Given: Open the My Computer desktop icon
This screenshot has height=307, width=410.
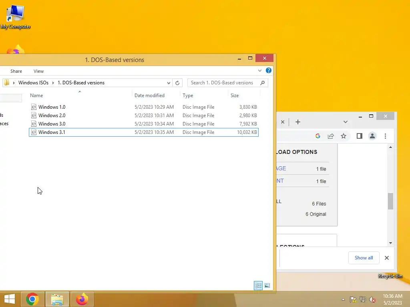Looking at the screenshot, I should (15, 16).
